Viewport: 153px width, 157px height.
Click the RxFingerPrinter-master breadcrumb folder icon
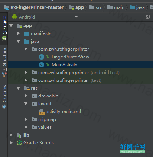click(6, 7)
